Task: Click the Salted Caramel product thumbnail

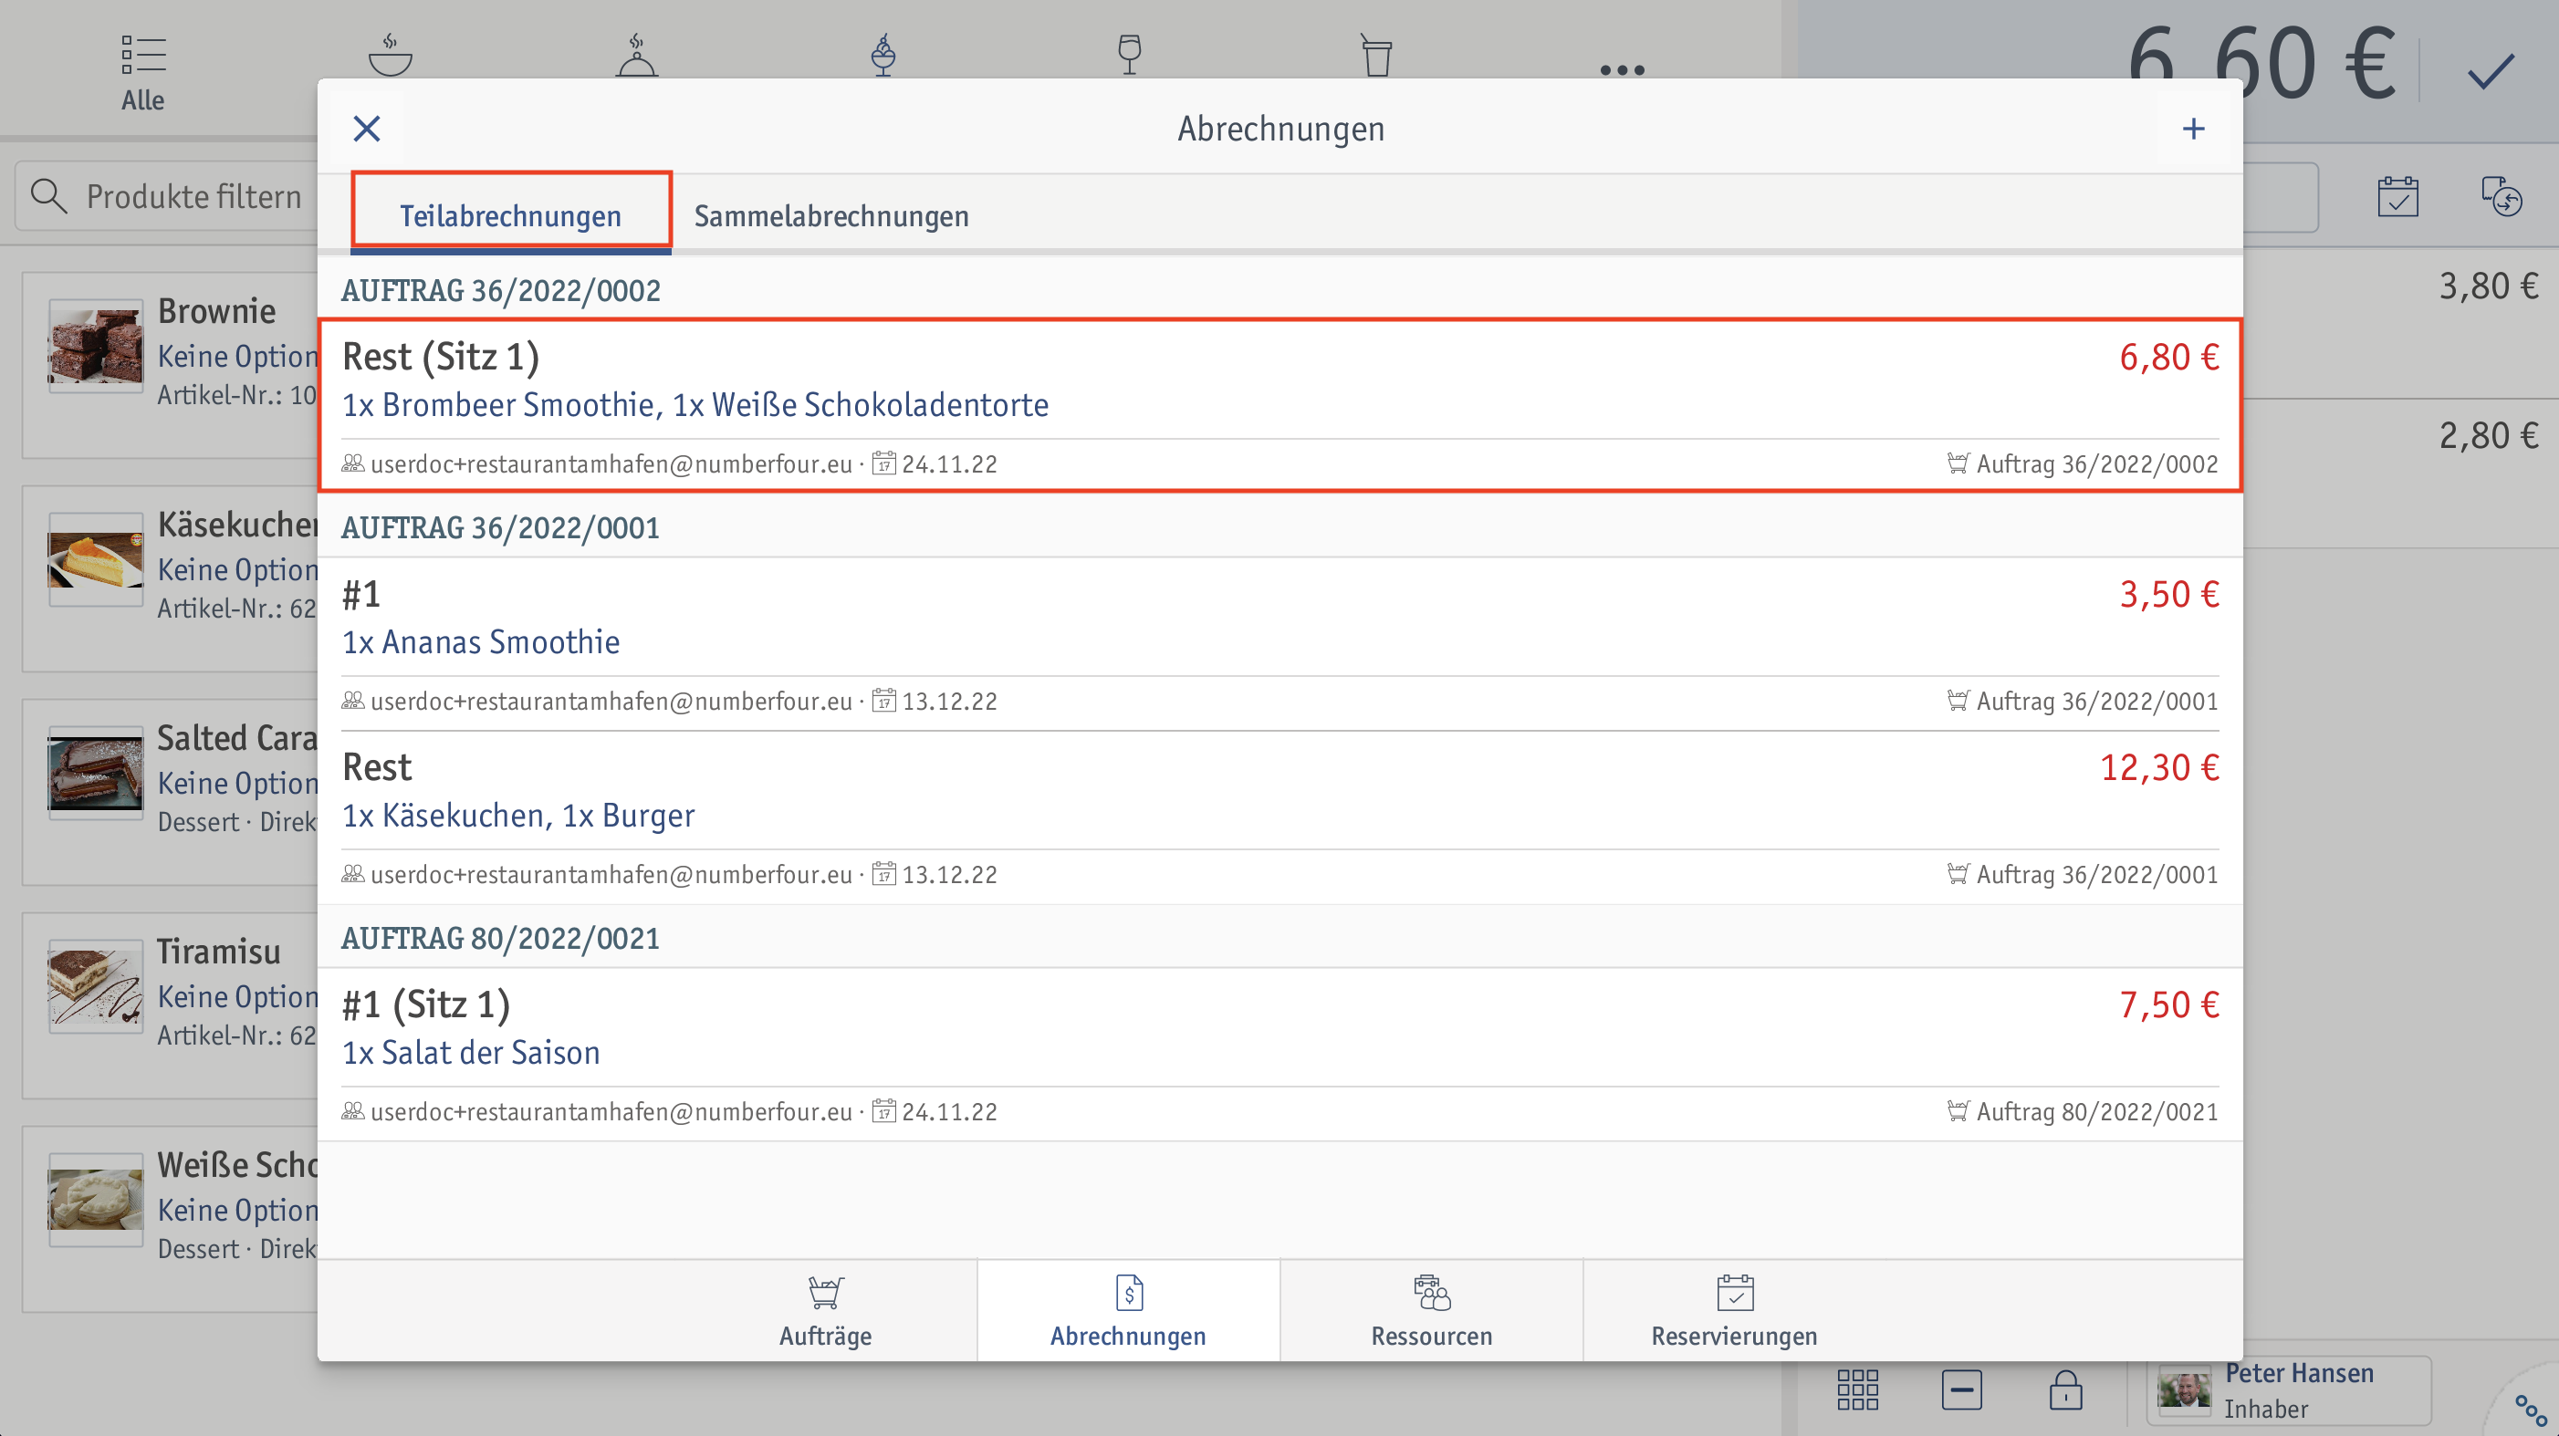Action: (x=97, y=773)
